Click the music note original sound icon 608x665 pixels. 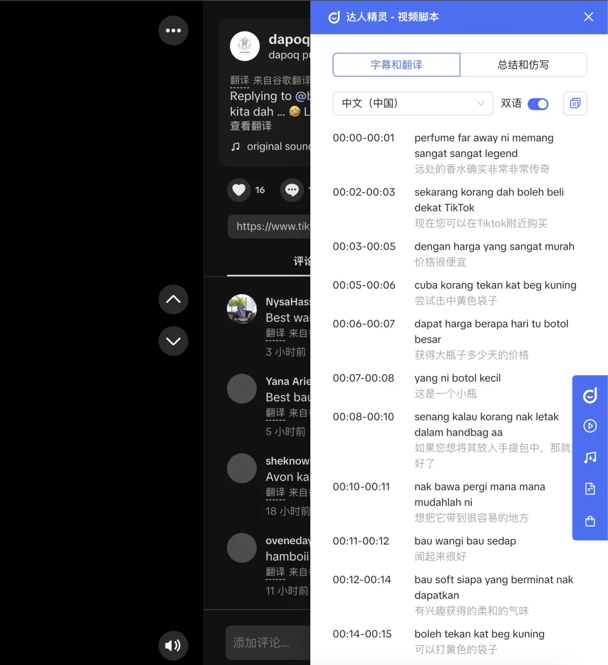click(235, 147)
